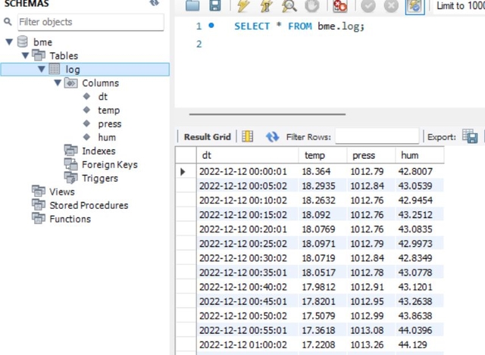Select the hum column in the tree
This screenshot has width=485, height=355.
(x=107, y=137)
